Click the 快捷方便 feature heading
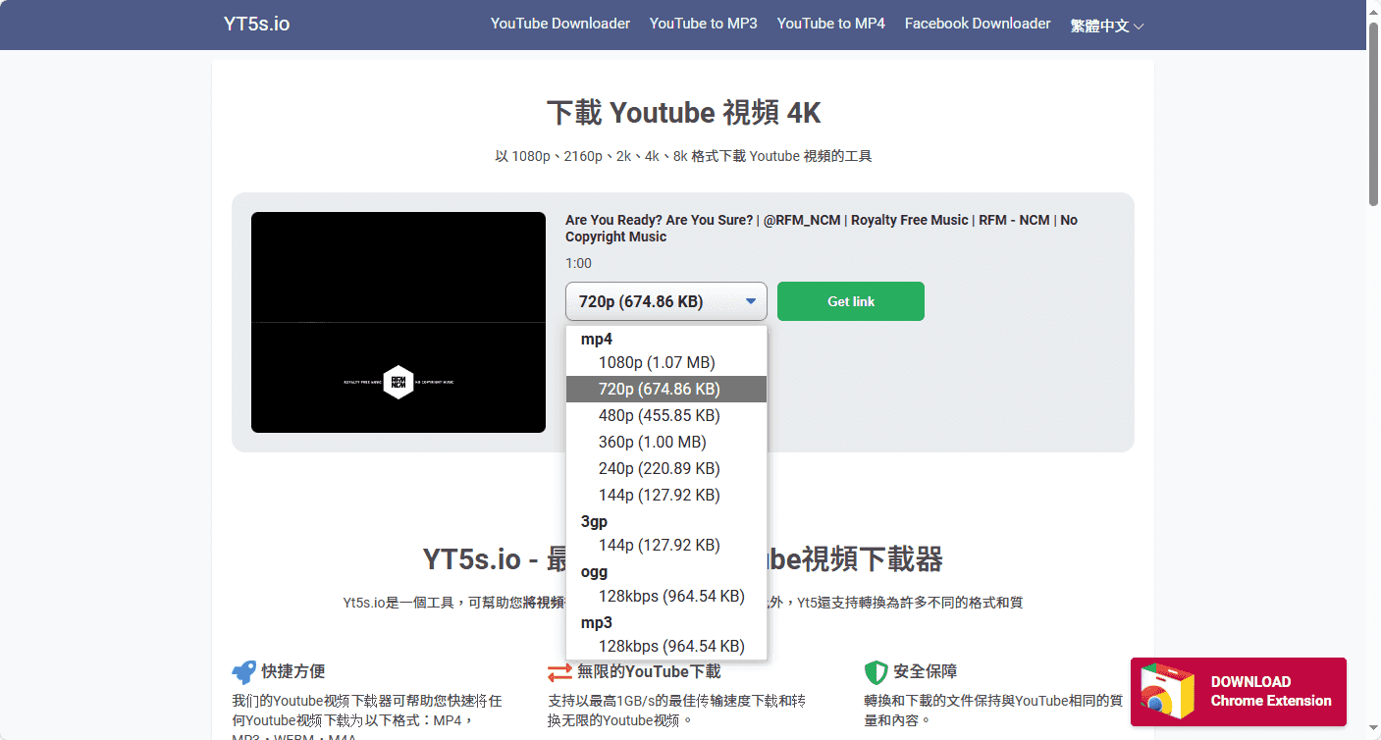 [293, 672]
